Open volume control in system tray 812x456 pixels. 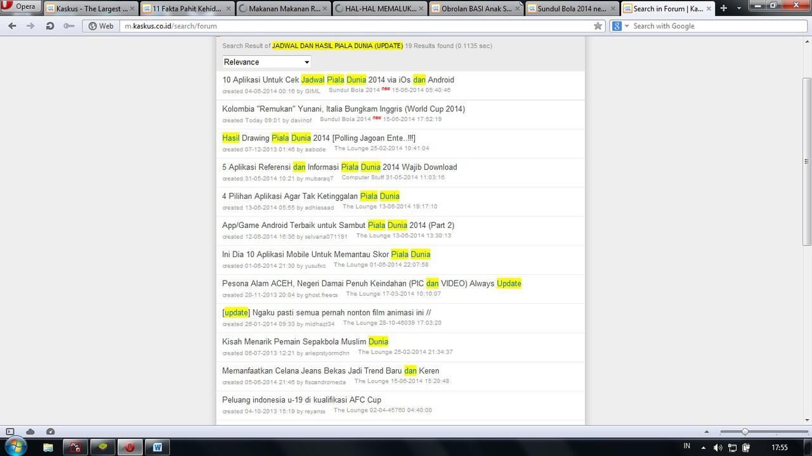pos(717,448)
